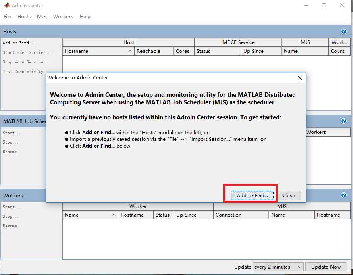This screenshot has height=275, width=353.
Task: Click Test Connectivity link
Action: 24,71
